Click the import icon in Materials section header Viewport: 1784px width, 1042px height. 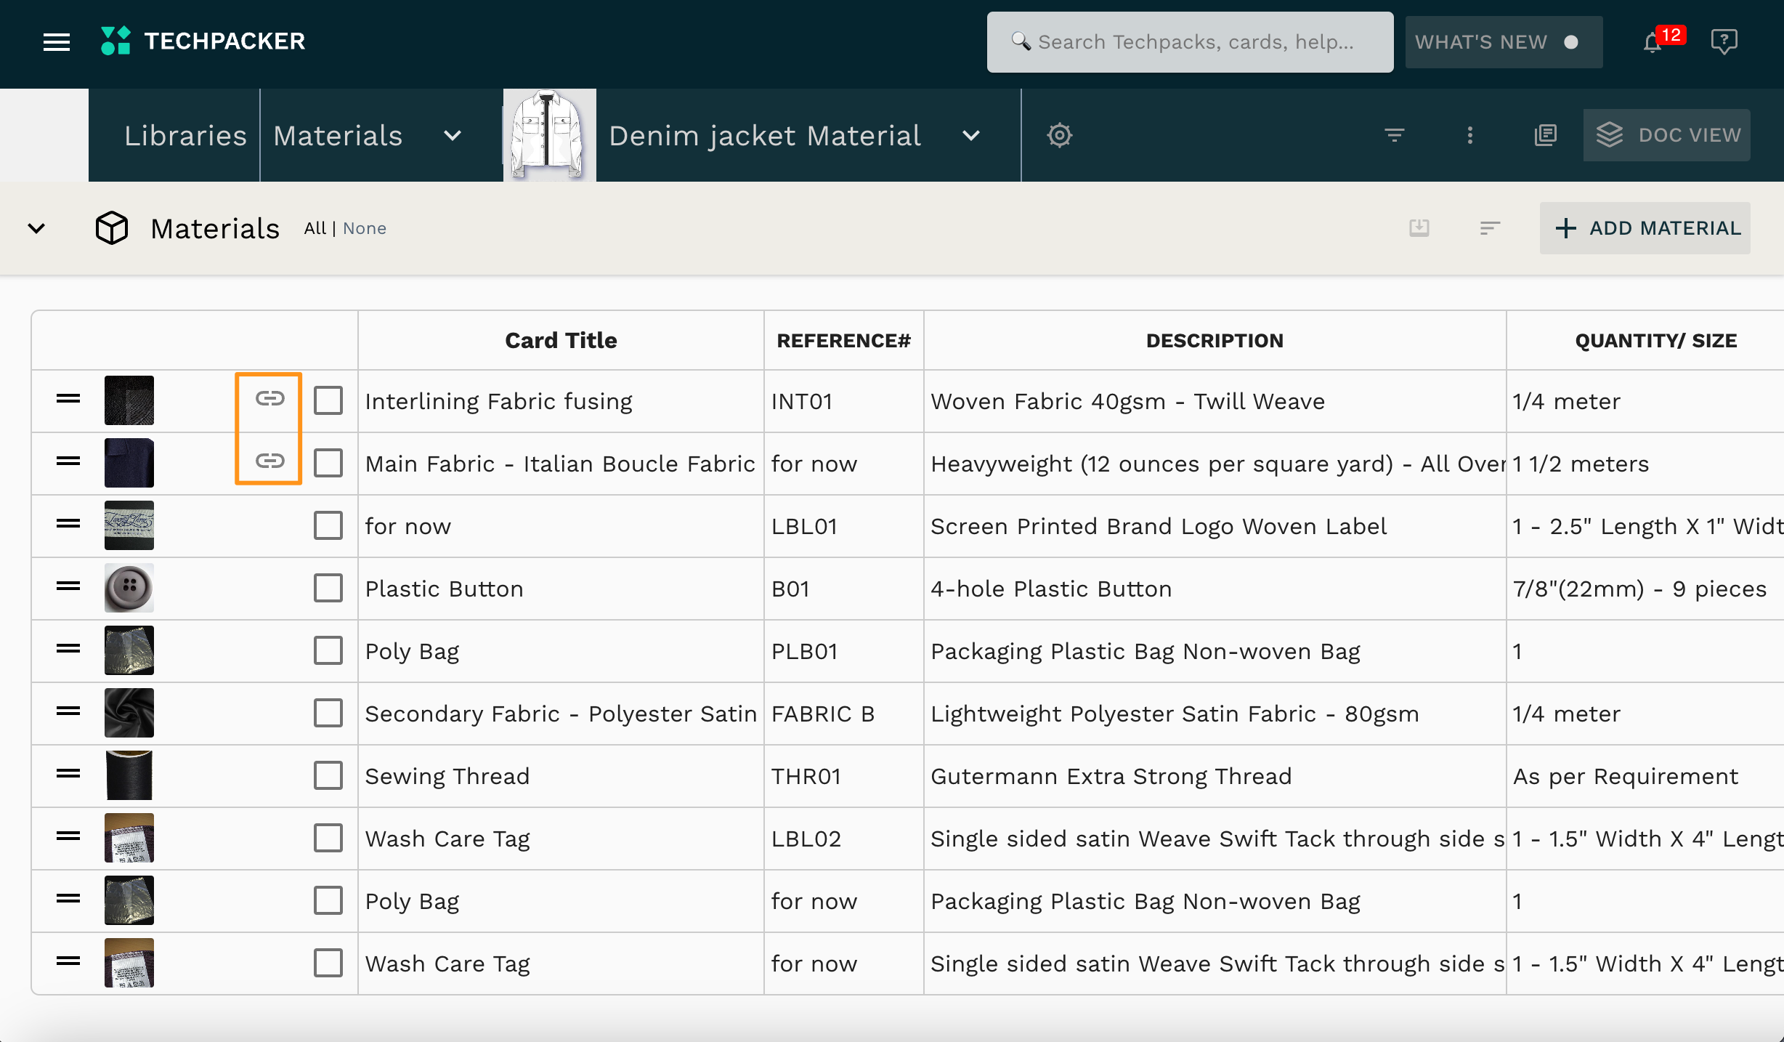[x=1419, y=228]
